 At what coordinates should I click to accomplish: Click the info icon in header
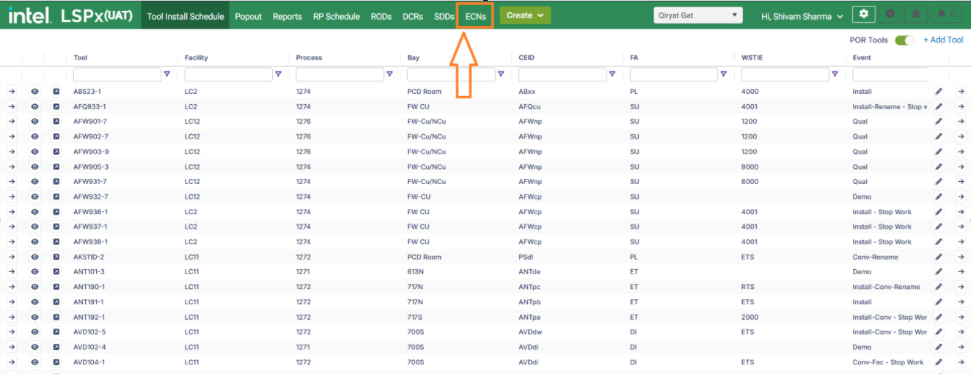tap(890, 15)
